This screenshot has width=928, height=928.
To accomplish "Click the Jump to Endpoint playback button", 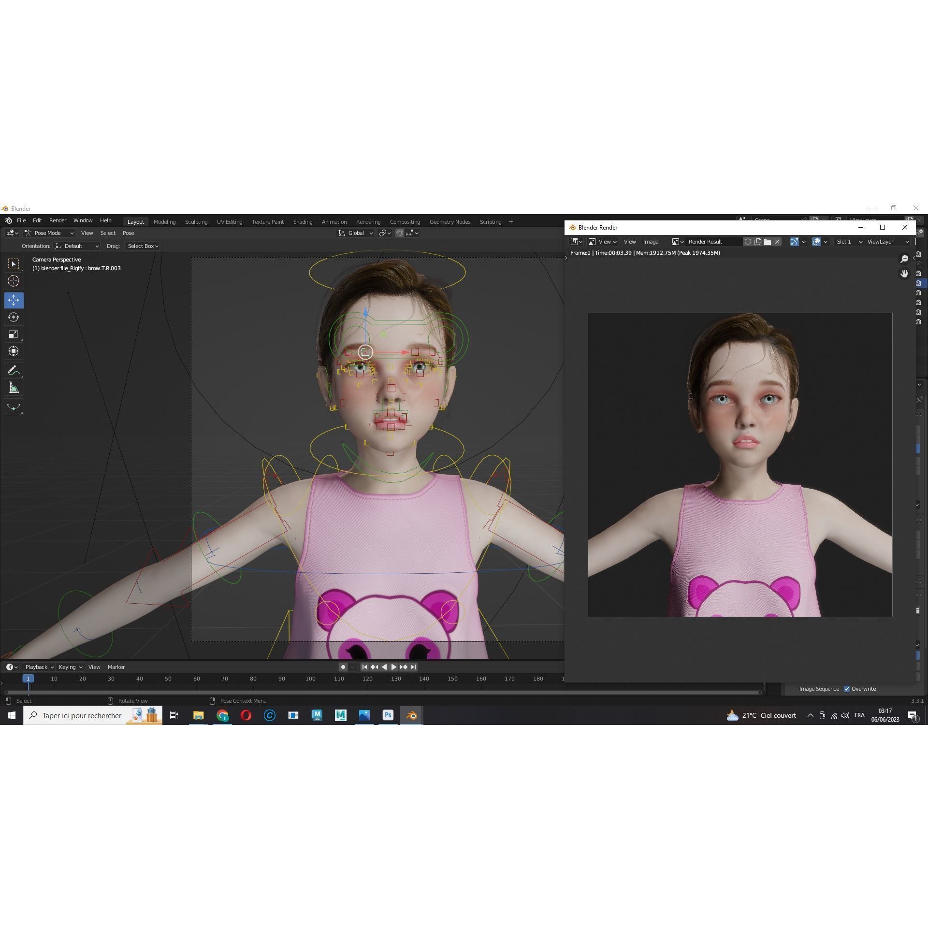I will click(413, 667).
